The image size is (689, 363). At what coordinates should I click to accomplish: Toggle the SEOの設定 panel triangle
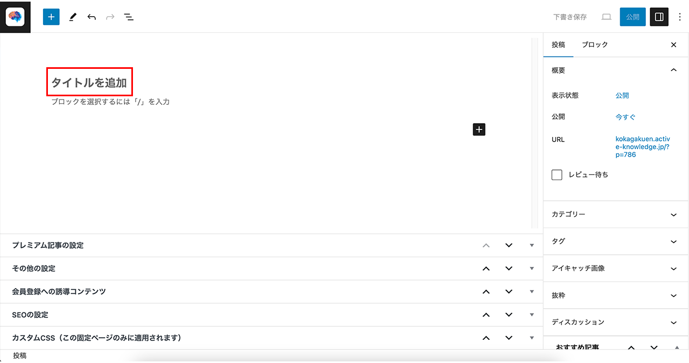(x=532, y=315)
